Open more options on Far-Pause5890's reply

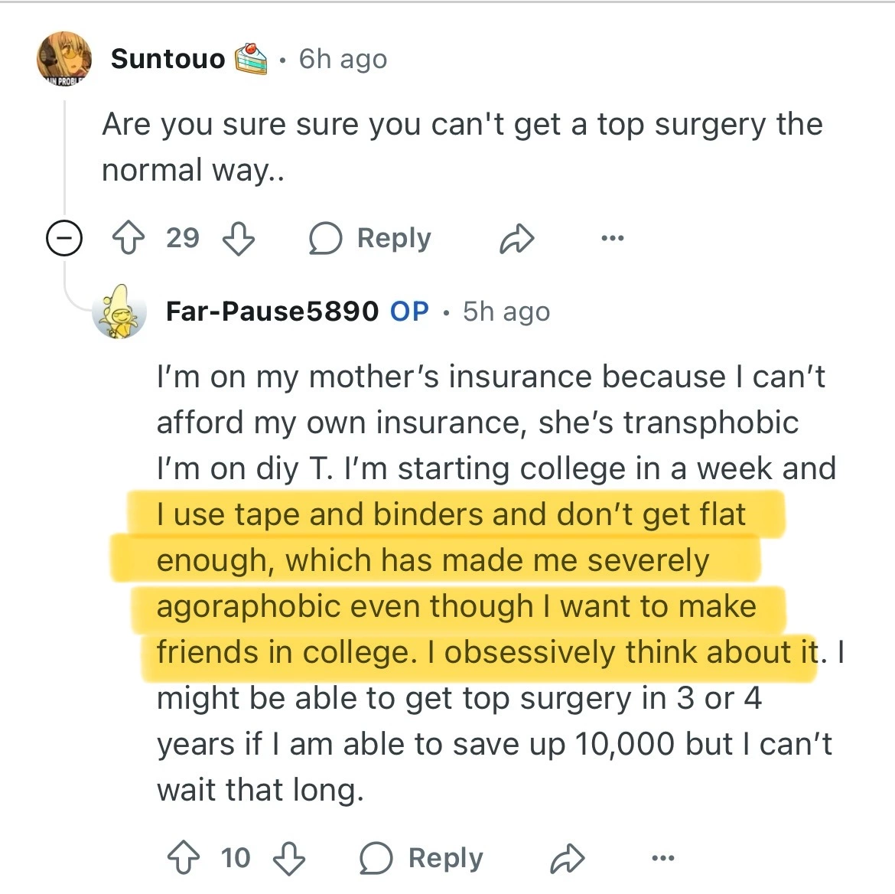pos(663,859)
